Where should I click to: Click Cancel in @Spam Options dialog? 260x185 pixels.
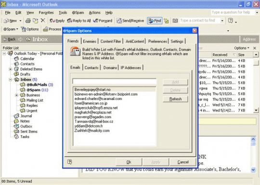pos(183,162)
